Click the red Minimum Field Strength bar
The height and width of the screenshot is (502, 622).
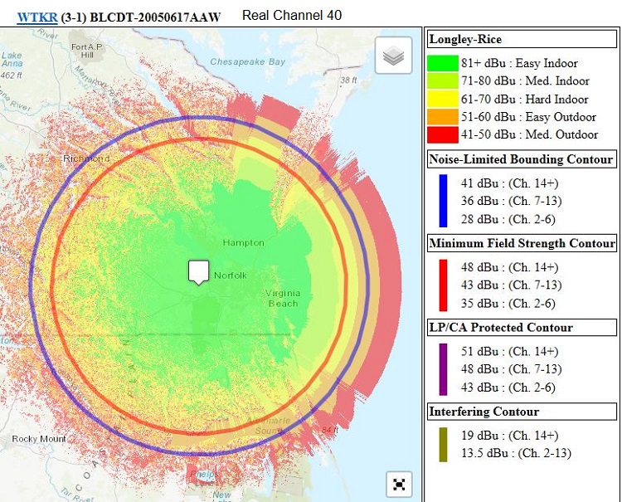[x=443, y=285]
